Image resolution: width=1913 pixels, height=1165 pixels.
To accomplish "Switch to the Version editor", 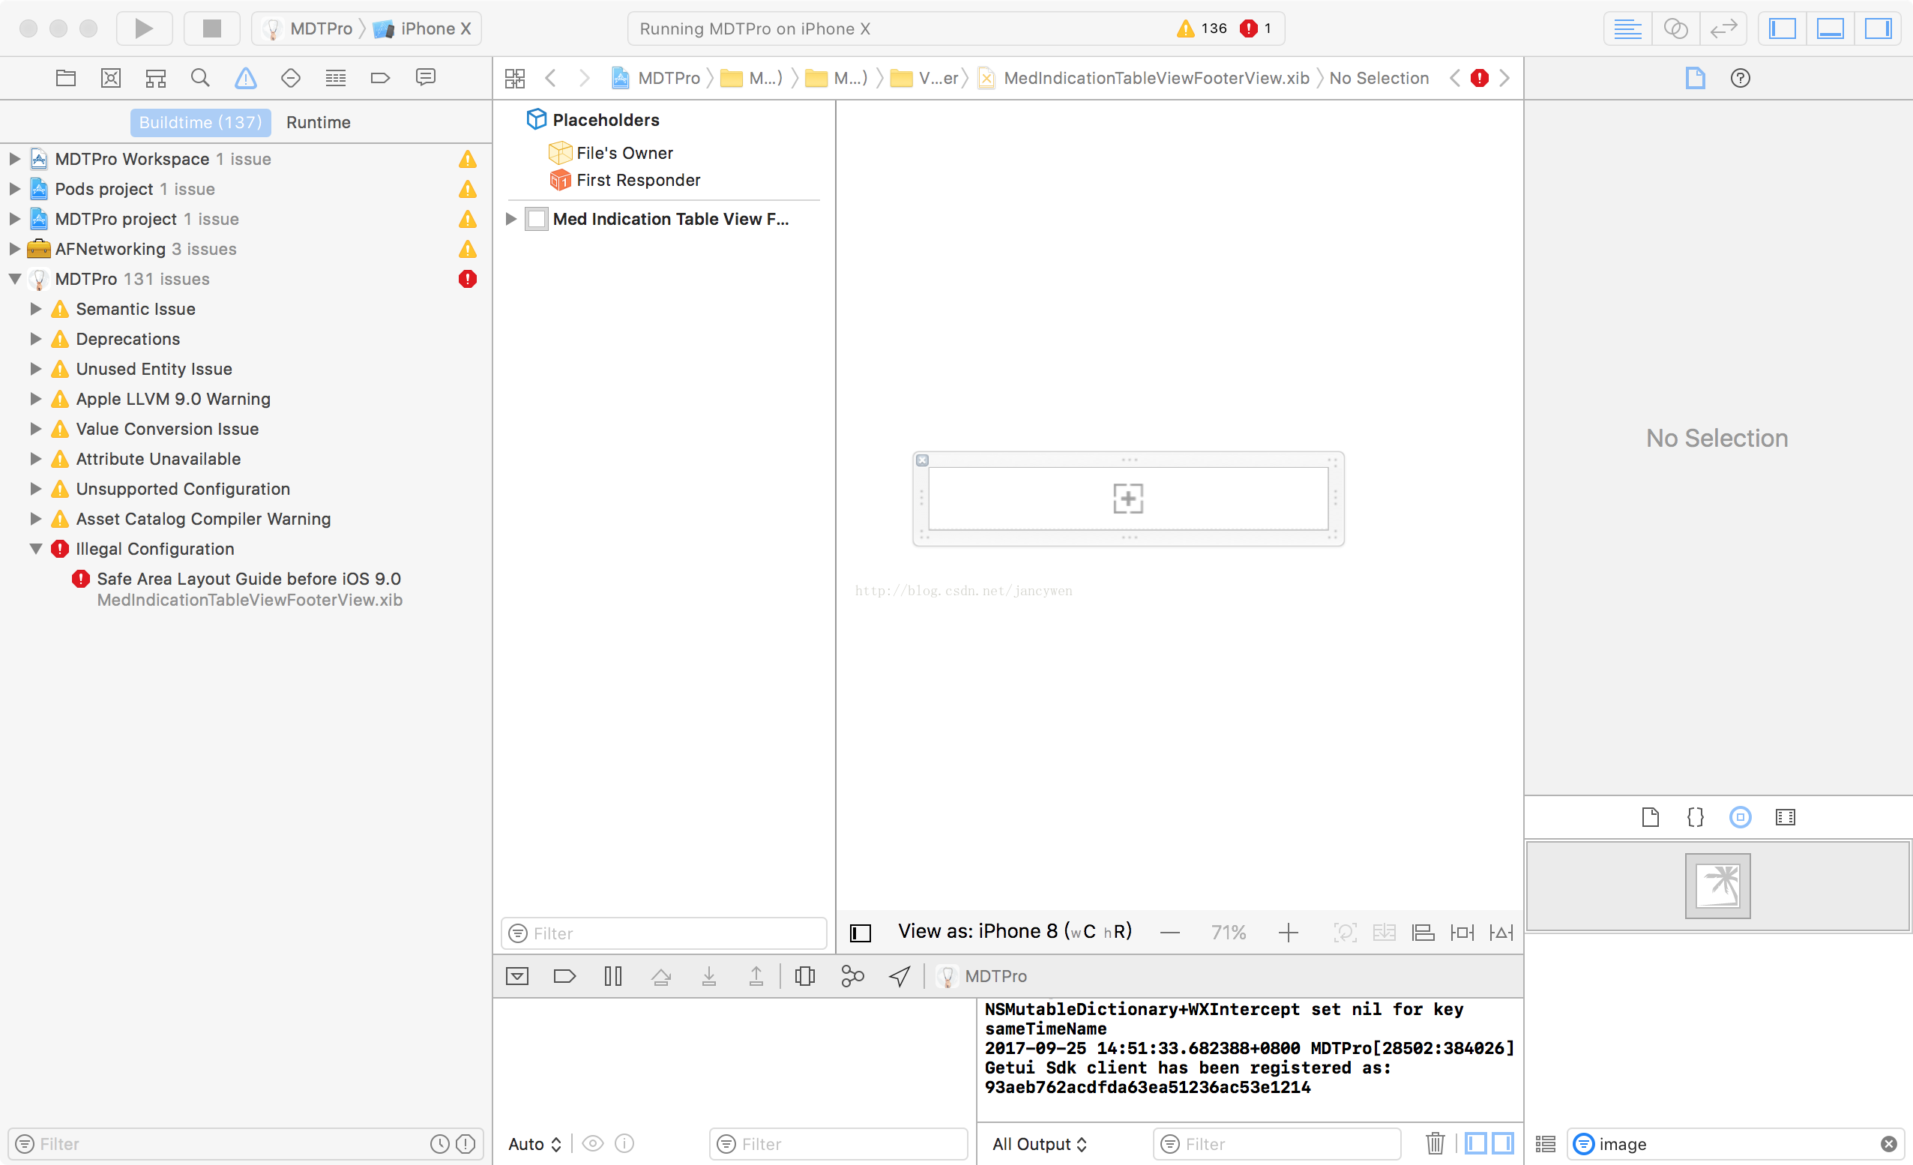I will 1723,28.
